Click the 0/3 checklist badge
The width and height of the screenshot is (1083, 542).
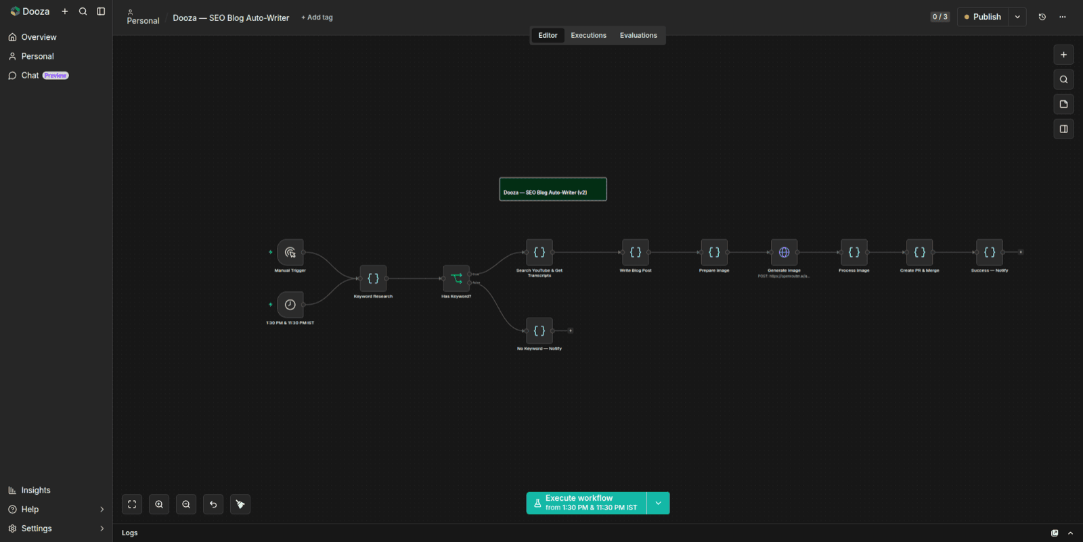(940, 17)
